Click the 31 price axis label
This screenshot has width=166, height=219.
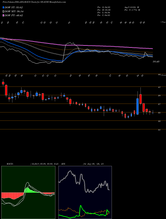(x=159, y=130)
